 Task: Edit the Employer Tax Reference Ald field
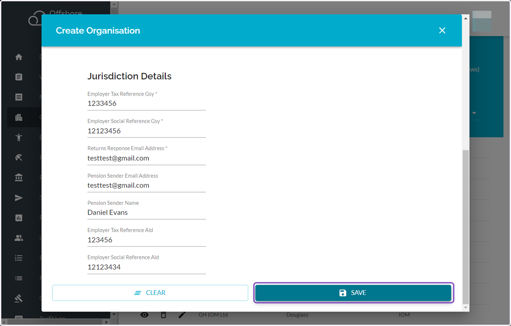point(146,240)
